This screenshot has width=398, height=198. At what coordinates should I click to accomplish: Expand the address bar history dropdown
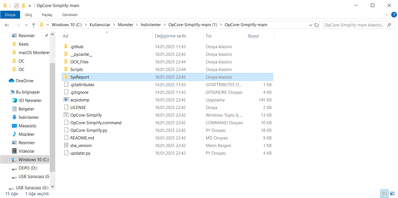311,25
